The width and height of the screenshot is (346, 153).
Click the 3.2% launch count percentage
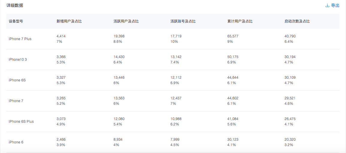pos(288,145)
